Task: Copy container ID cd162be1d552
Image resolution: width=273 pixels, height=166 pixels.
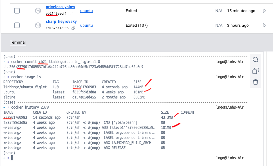Action: pos(73,28)
